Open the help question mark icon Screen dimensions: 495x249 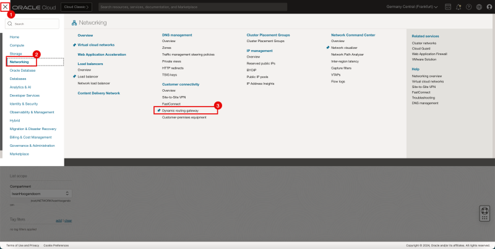(x=468, y=6)
